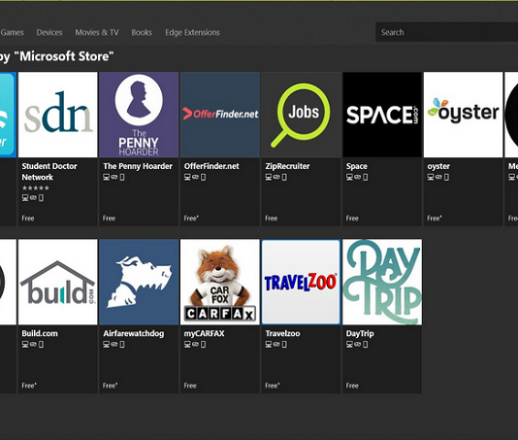Click the Free price under ZipRecruiter
The image size is (518, 440).
pyautogui.click(x=272, y=219)
